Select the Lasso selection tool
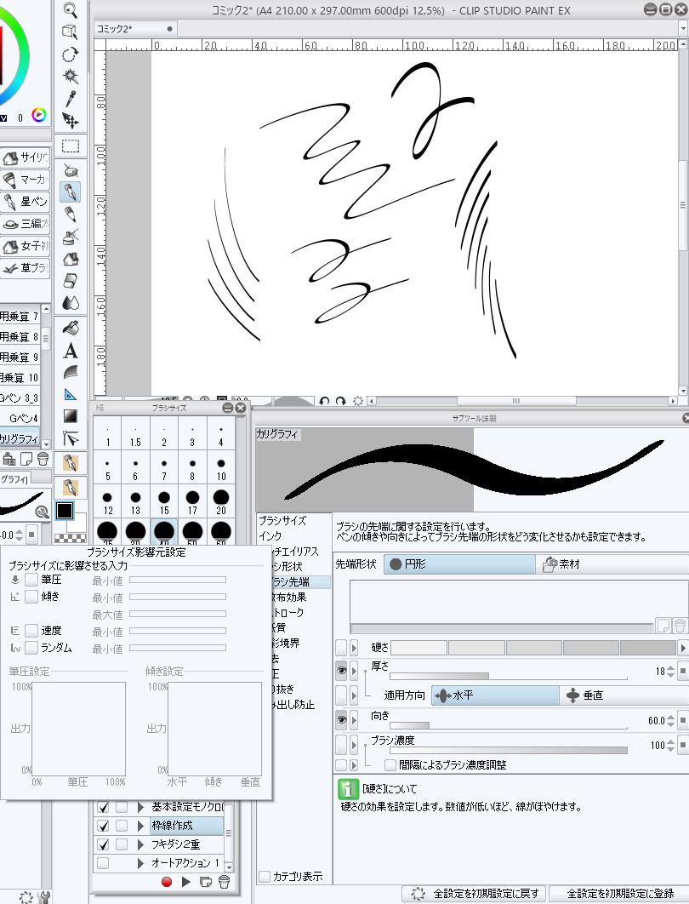Image resolution: width=689 pixels, height=904 pixels. click(71, 54)
